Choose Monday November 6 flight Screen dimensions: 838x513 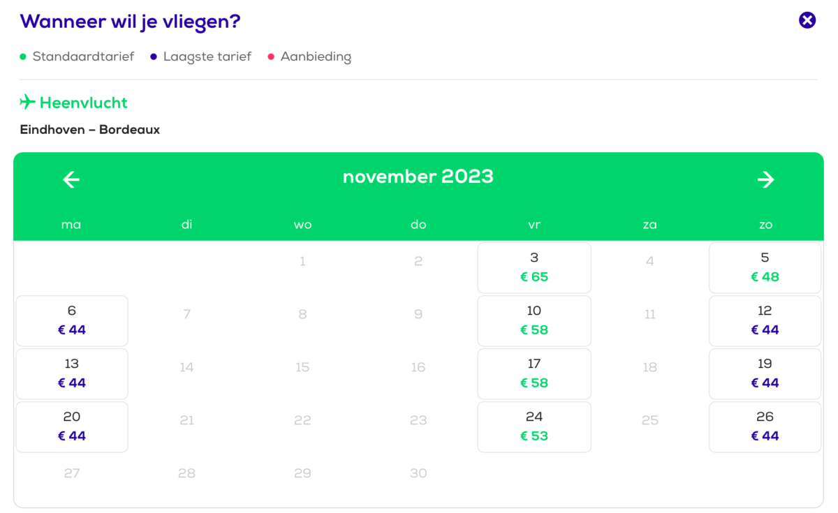click(72, 320)
